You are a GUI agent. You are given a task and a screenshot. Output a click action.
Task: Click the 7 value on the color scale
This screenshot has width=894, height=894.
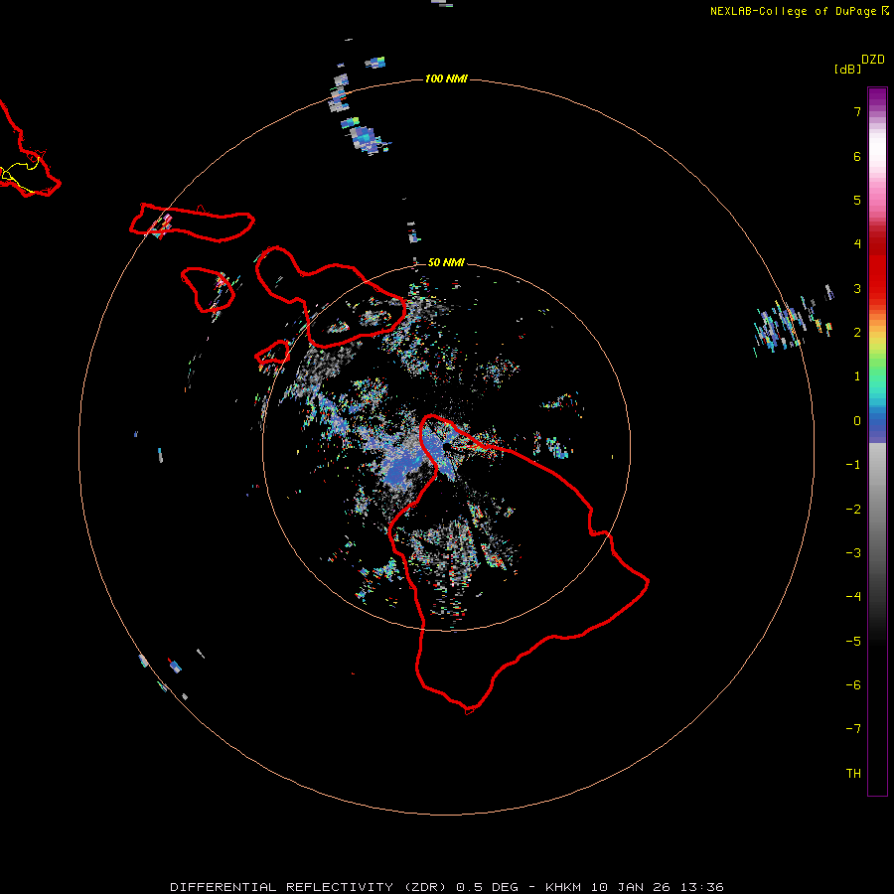tap(857, 111)
